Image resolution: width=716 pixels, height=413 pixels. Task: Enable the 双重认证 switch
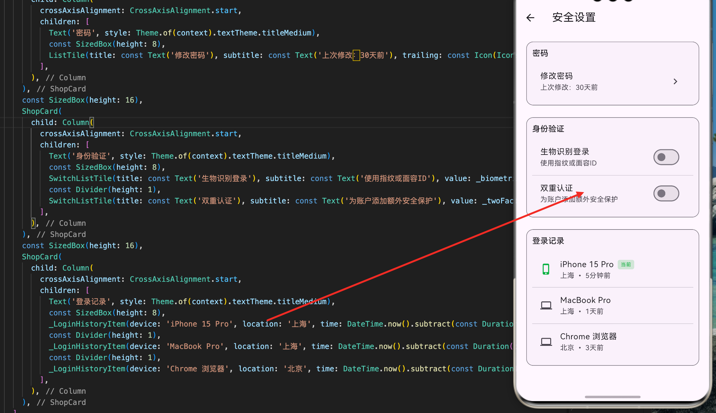click(x=666, y=193)
